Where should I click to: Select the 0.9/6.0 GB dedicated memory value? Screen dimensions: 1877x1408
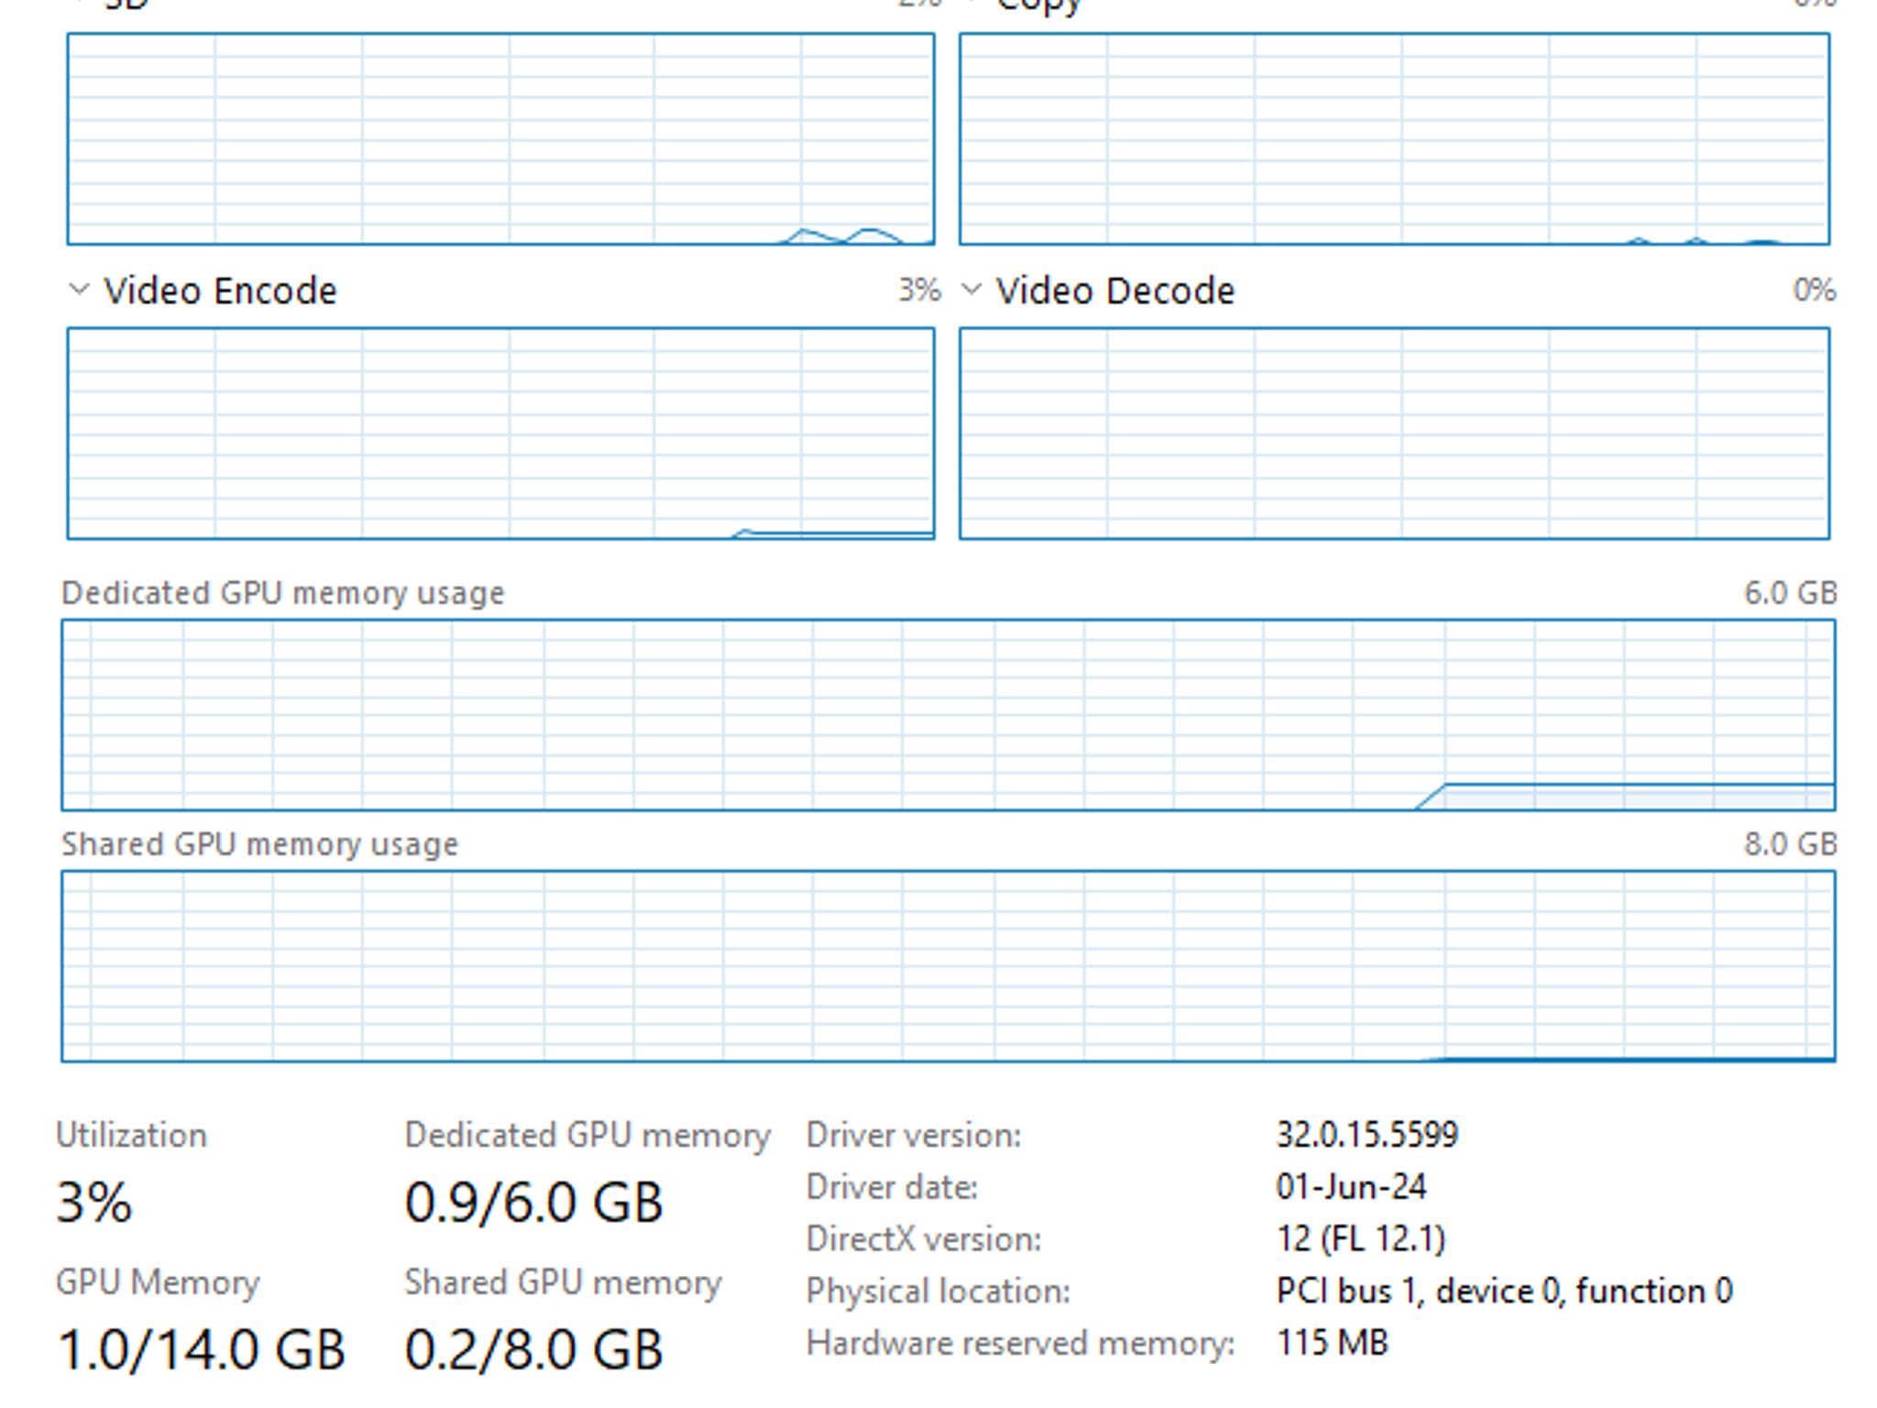point(533,1202)
